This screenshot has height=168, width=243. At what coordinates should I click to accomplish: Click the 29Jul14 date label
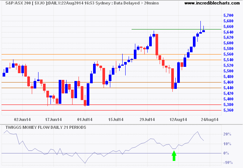(x=147, y=119)
